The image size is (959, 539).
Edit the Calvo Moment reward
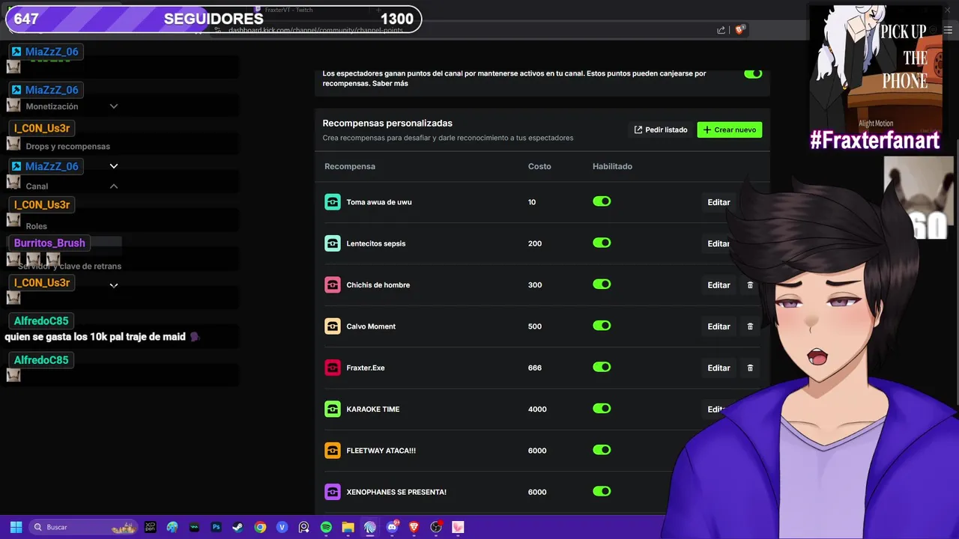click(719, 326)
